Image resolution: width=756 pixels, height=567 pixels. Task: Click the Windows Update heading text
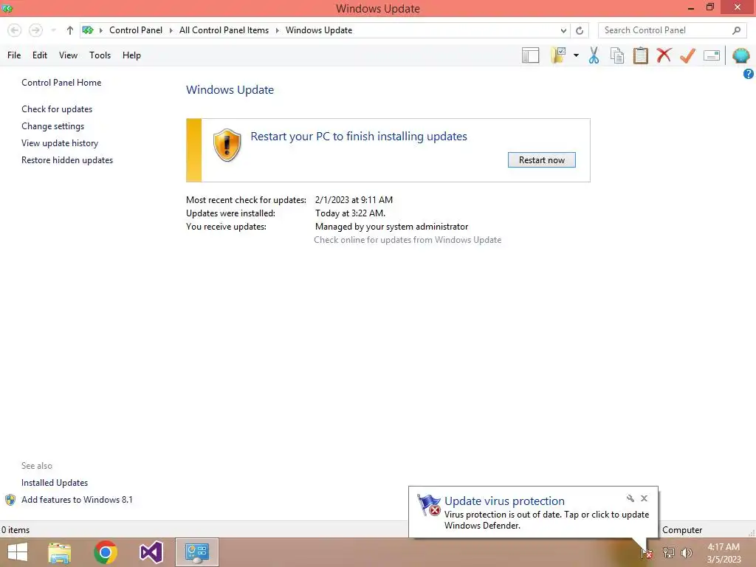coord(230,89)
